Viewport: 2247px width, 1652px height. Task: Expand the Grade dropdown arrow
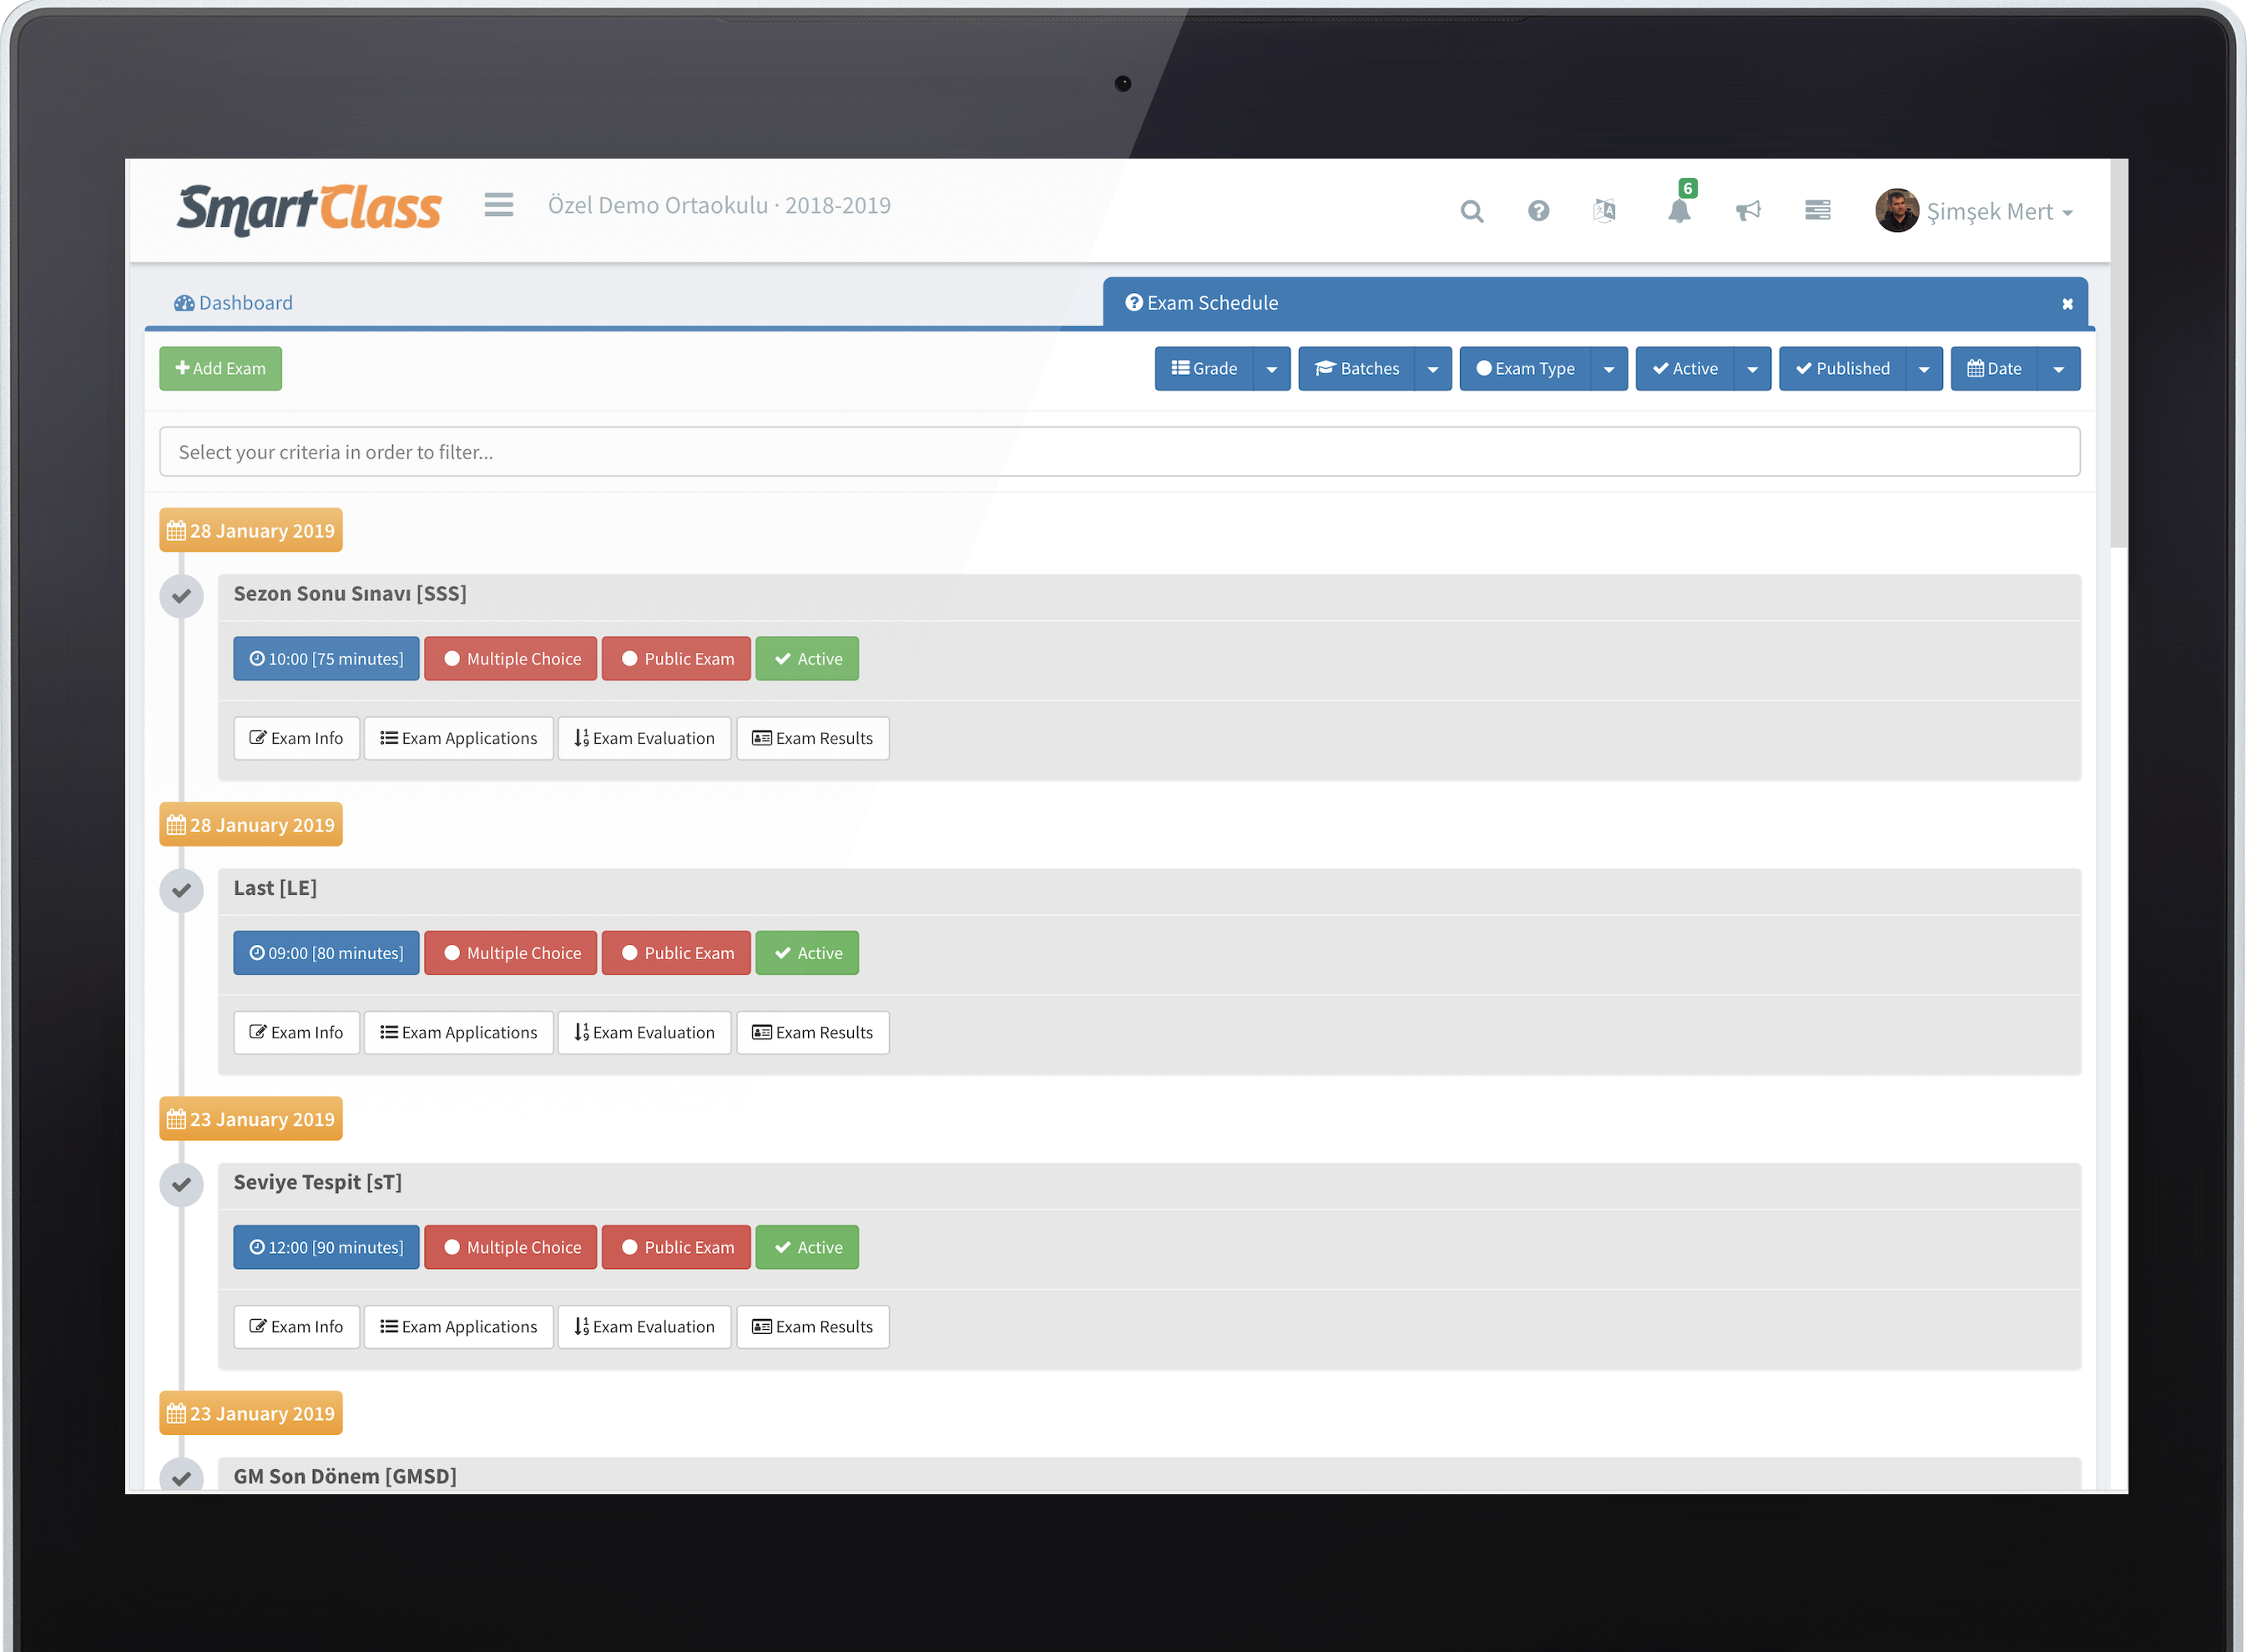[x=1271, y=369]
